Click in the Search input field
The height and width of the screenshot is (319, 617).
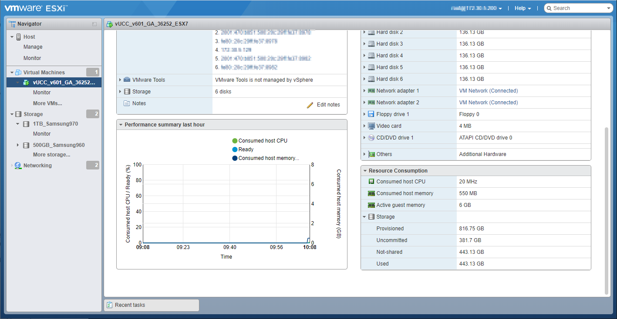point(579,8)
